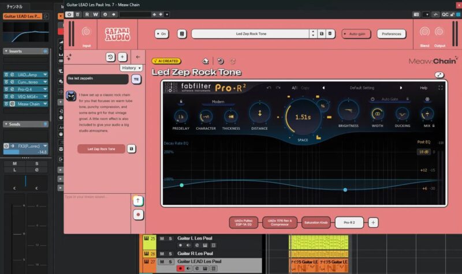Mute the Guitar L Les Paul track
Viewport: 462px width, 274px height.
pos(162,239)
